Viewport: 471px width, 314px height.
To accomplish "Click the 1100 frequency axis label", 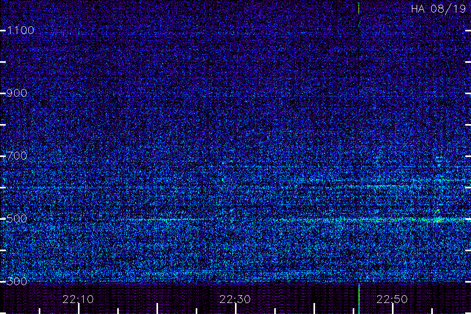I will 20,30.
